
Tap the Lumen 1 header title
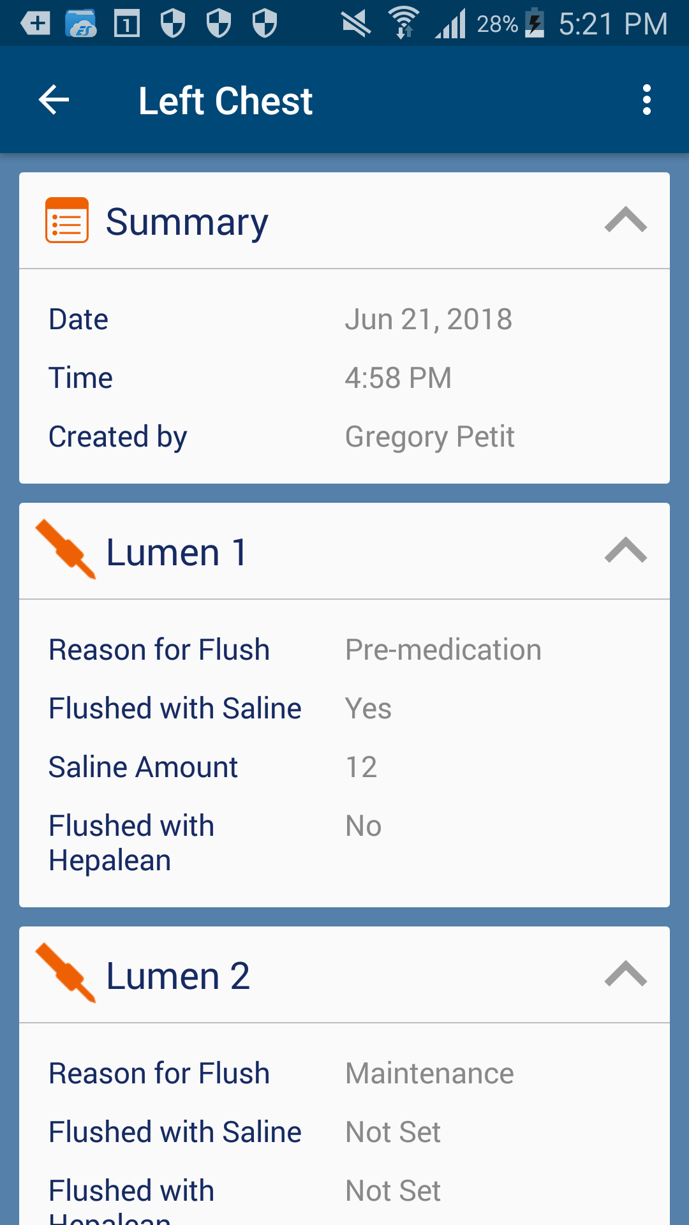click(x=177, y=552)
